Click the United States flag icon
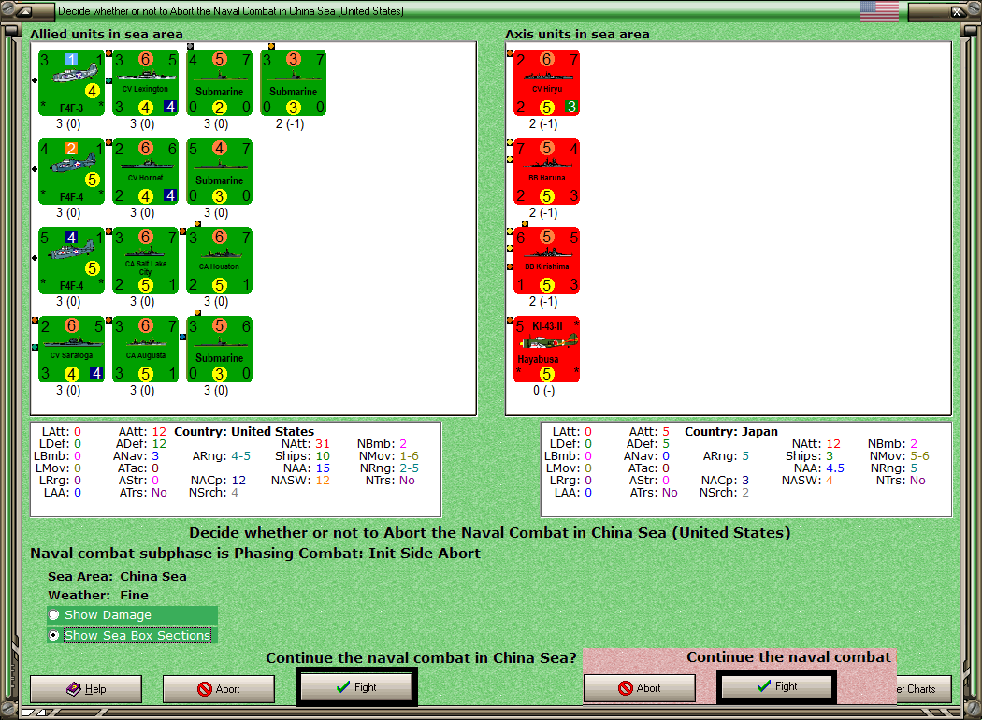This screenshot has height=720, width=982. 879,10
